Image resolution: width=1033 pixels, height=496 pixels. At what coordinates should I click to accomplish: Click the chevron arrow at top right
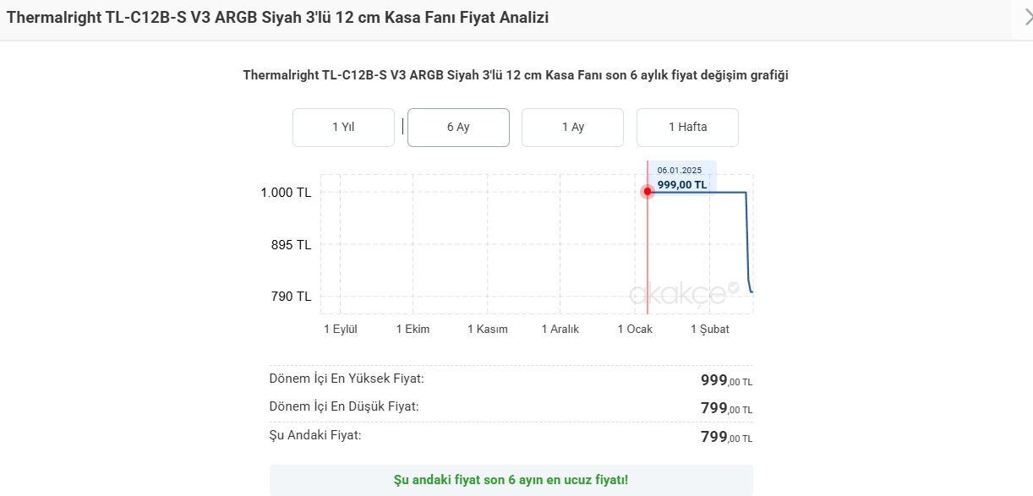pos(1025,18)
